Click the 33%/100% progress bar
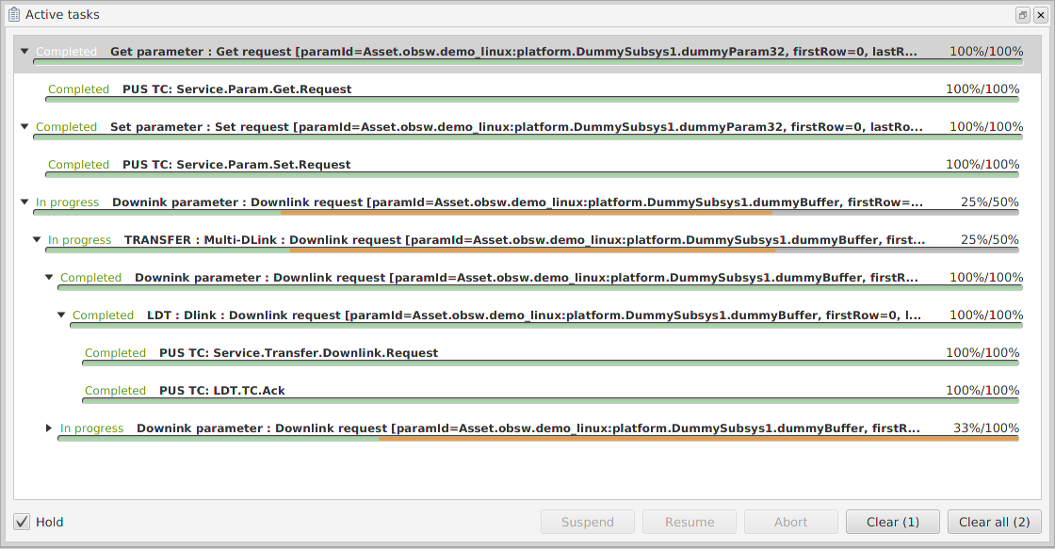This screenshot has width=1055, height=549. coord(537,438)
